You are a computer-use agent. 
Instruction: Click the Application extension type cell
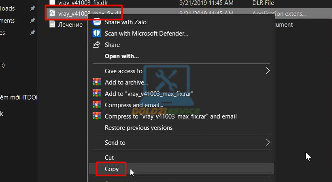279,13
